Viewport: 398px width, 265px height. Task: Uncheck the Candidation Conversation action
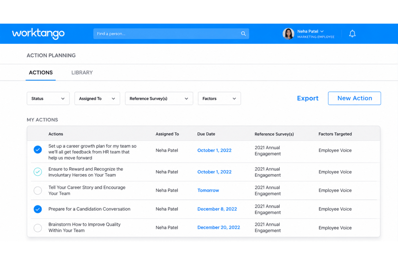tap(38, 209)
